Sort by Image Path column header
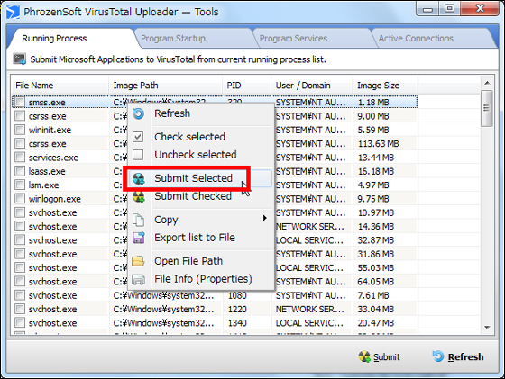 [166, 86]
